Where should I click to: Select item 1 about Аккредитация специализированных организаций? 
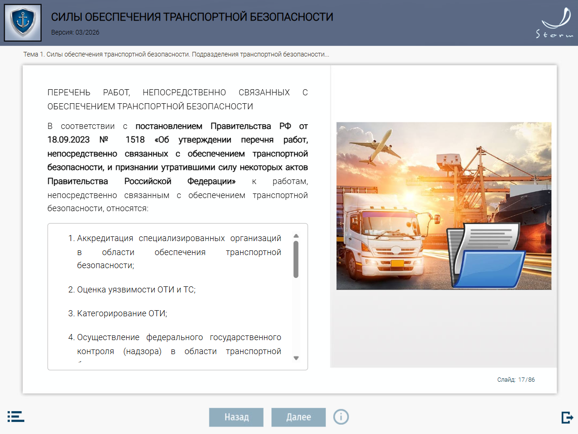click(179, 252)
